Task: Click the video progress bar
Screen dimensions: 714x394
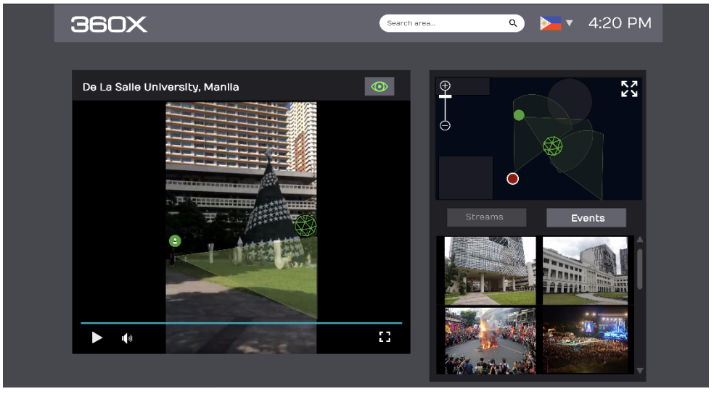Action: point(242,323)
